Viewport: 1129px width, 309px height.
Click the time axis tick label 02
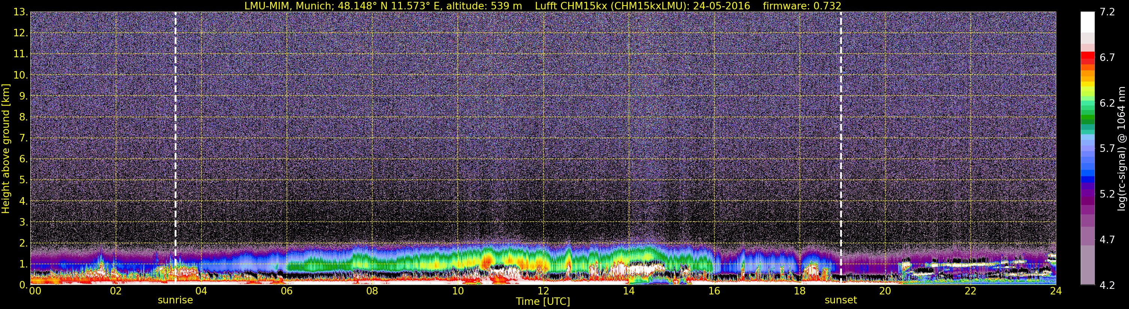coord(116,291)
